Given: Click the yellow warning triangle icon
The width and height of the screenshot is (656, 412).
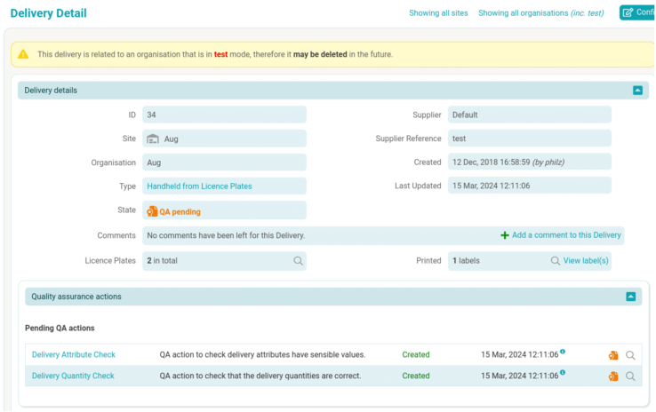Looking at the screenshot, I should point(23,55).
